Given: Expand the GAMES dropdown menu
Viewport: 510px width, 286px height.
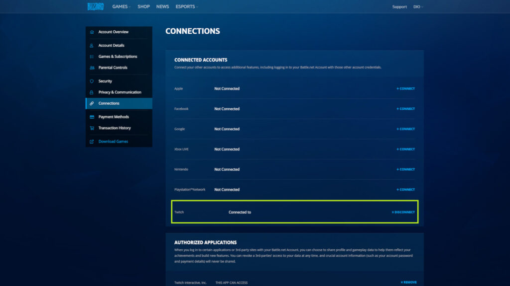Looking at the screenshot, I should click(x=121, y=6).
